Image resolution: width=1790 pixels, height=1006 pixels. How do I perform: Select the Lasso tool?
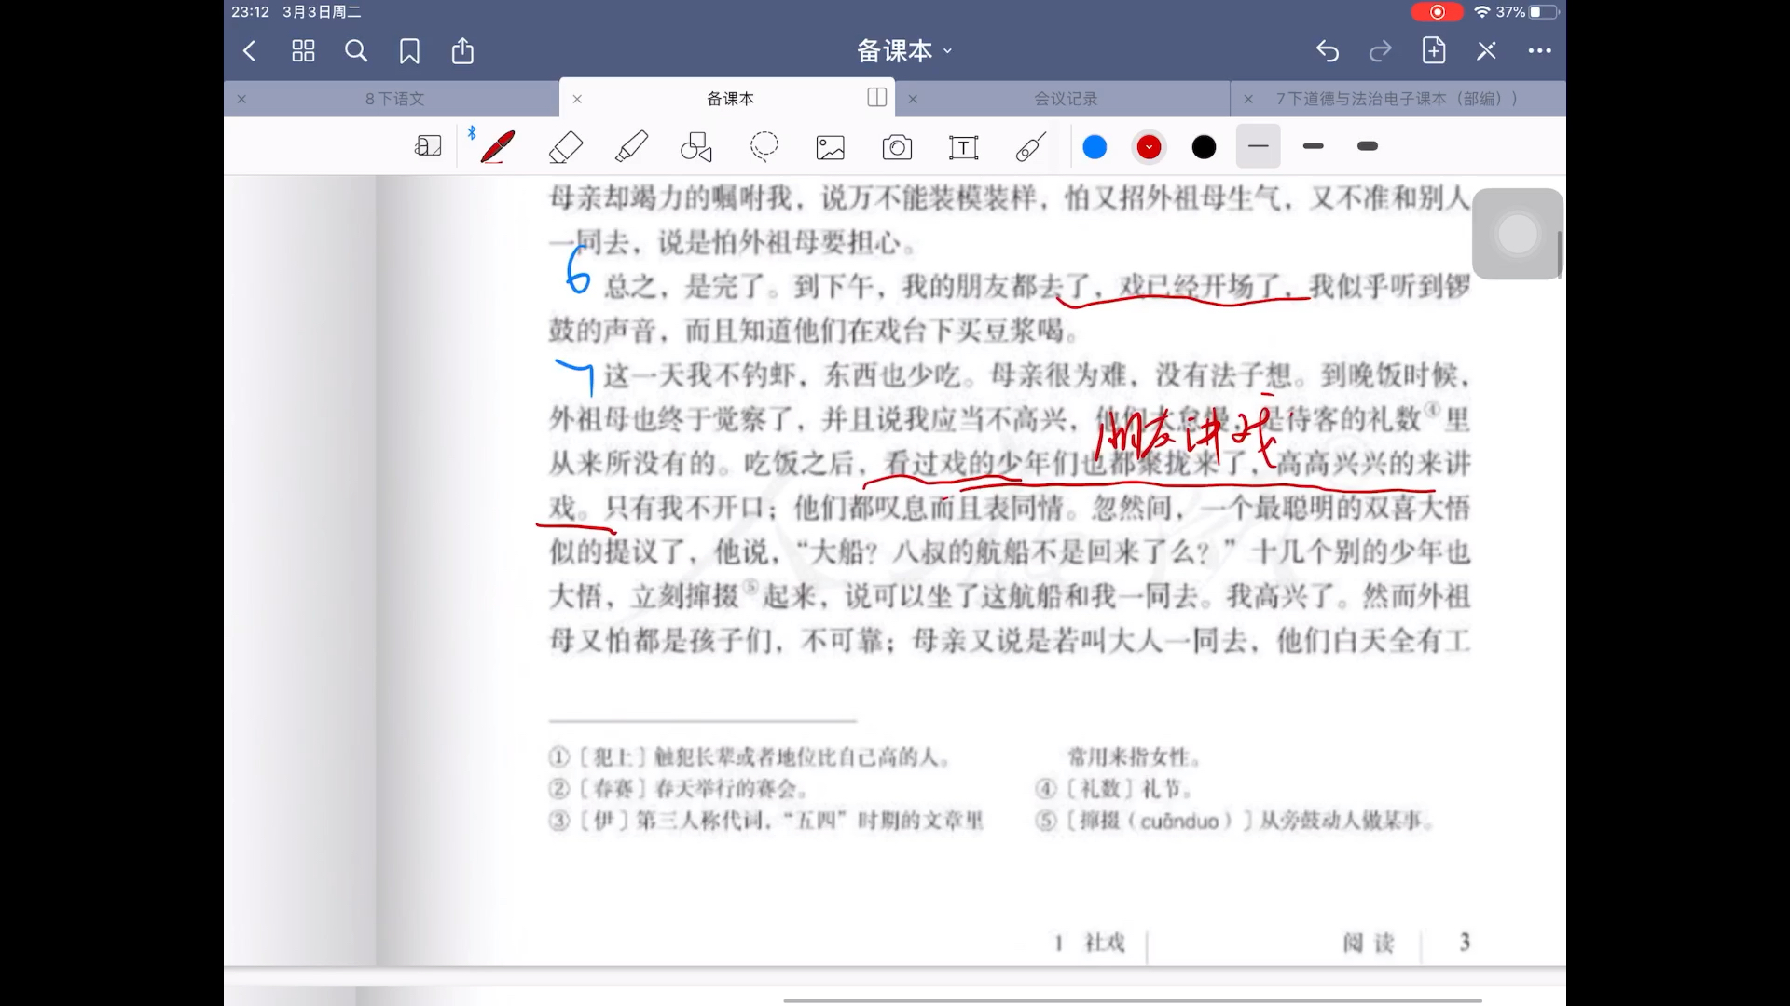[x=764, y=146]
